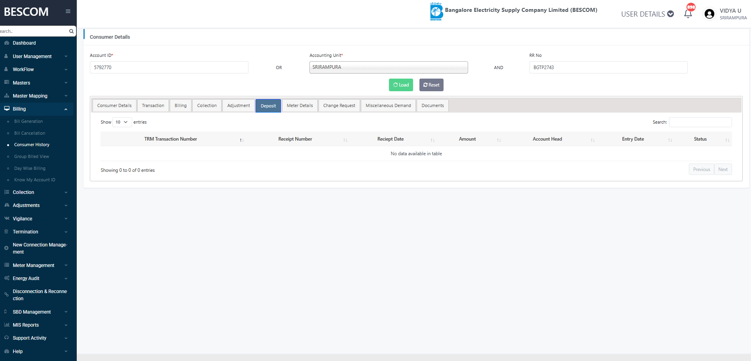
Task: Click the Account ID input field
Action: [x=169, y=68]
